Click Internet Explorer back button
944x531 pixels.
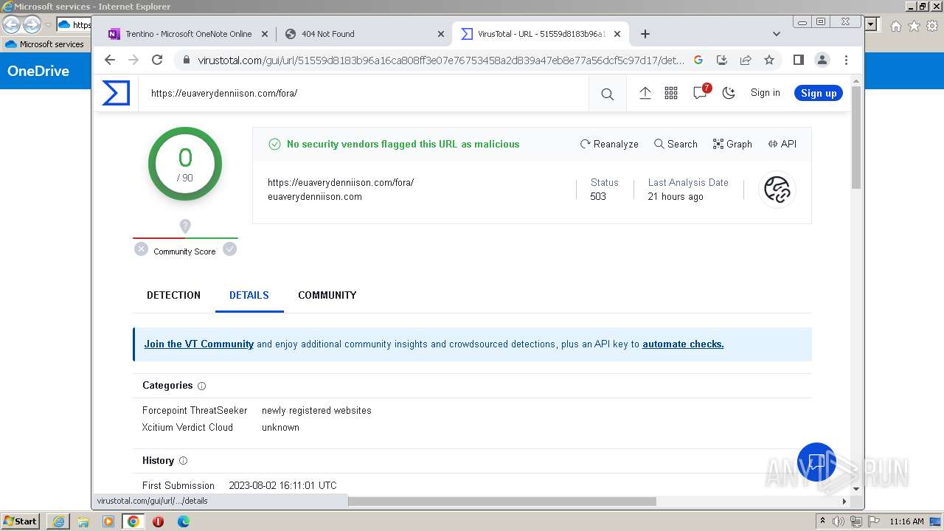click(x=12, y=24)
